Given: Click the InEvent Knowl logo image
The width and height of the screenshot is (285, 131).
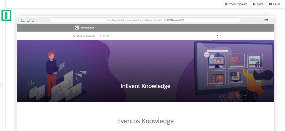Looking at the screenshot, I should point(76,27).
